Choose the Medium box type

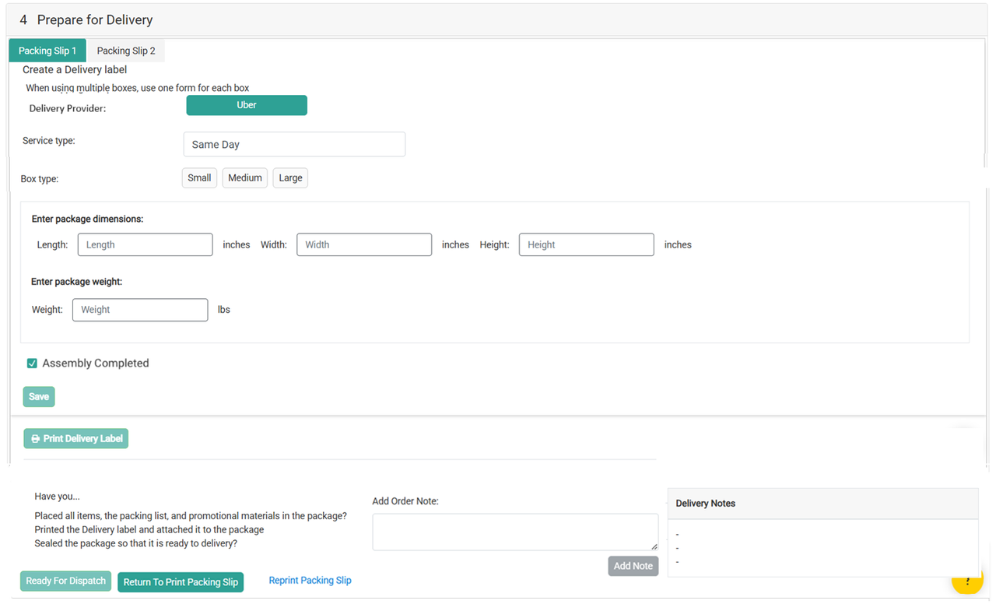245,178
